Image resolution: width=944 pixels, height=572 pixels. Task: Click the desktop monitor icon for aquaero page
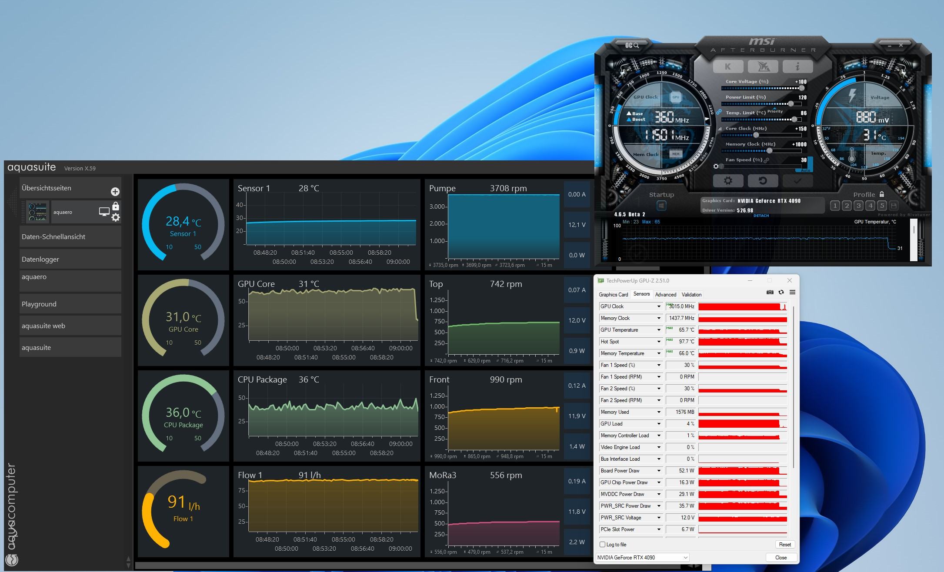coord(104,212)
